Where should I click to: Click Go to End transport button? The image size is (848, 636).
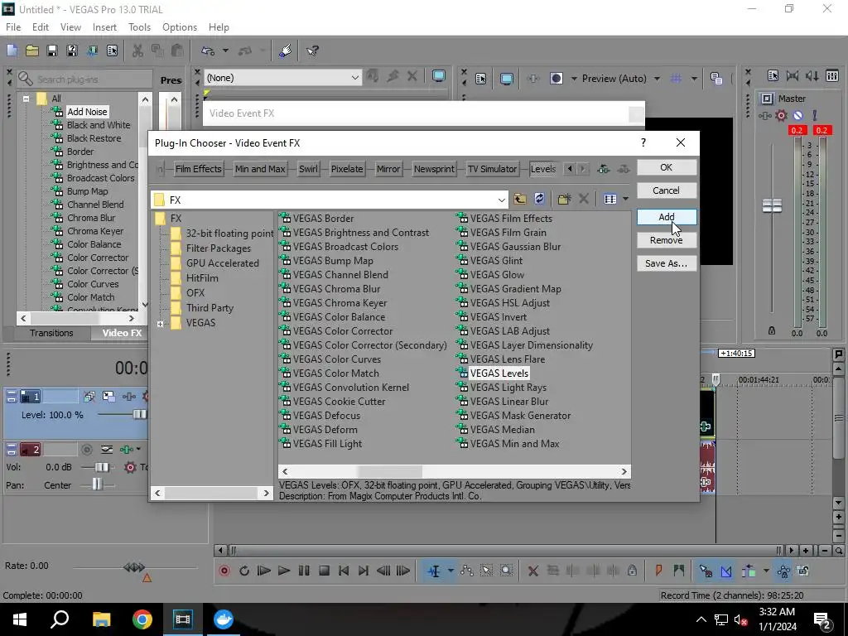tap(364, 571)
